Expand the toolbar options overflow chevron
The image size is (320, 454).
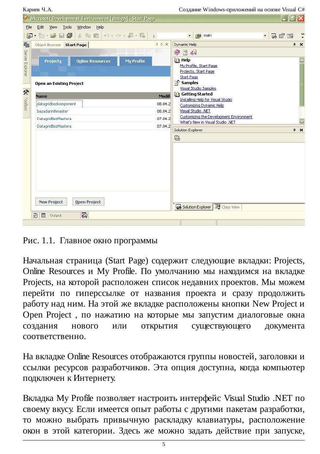tap(302, 36)
